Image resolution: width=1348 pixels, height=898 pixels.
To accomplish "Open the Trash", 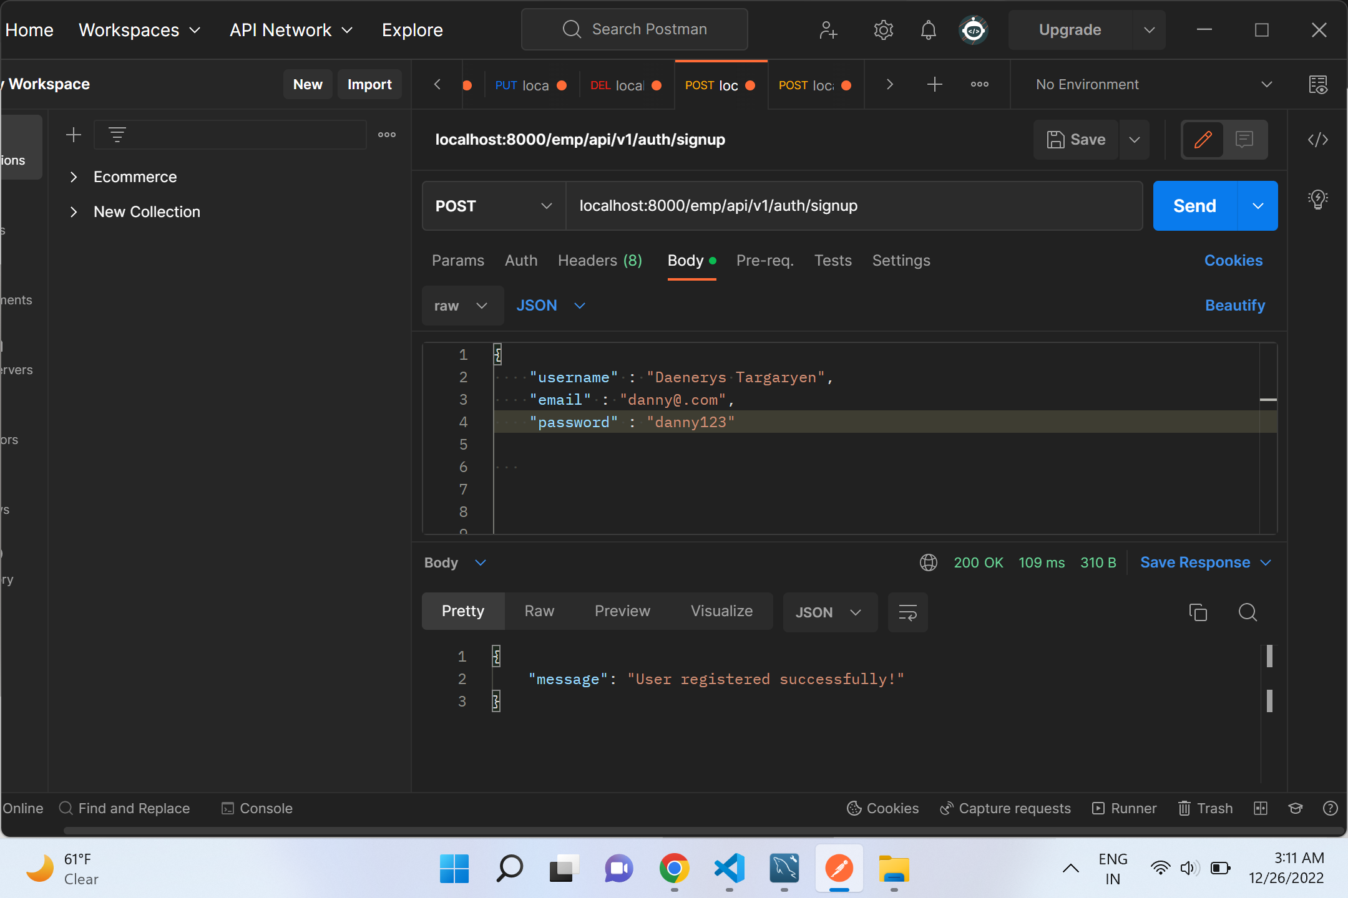I will (x=1204, y=808).
